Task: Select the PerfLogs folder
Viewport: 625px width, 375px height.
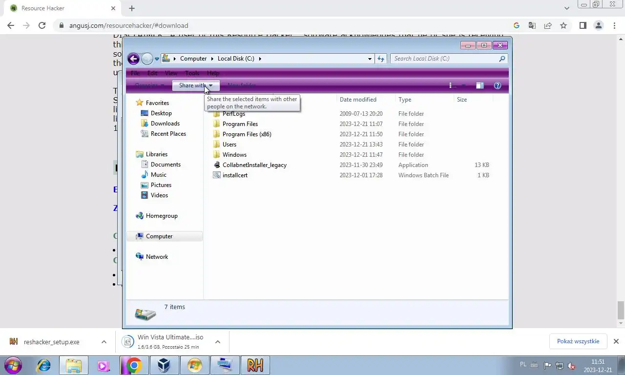Action: [234, 114]
